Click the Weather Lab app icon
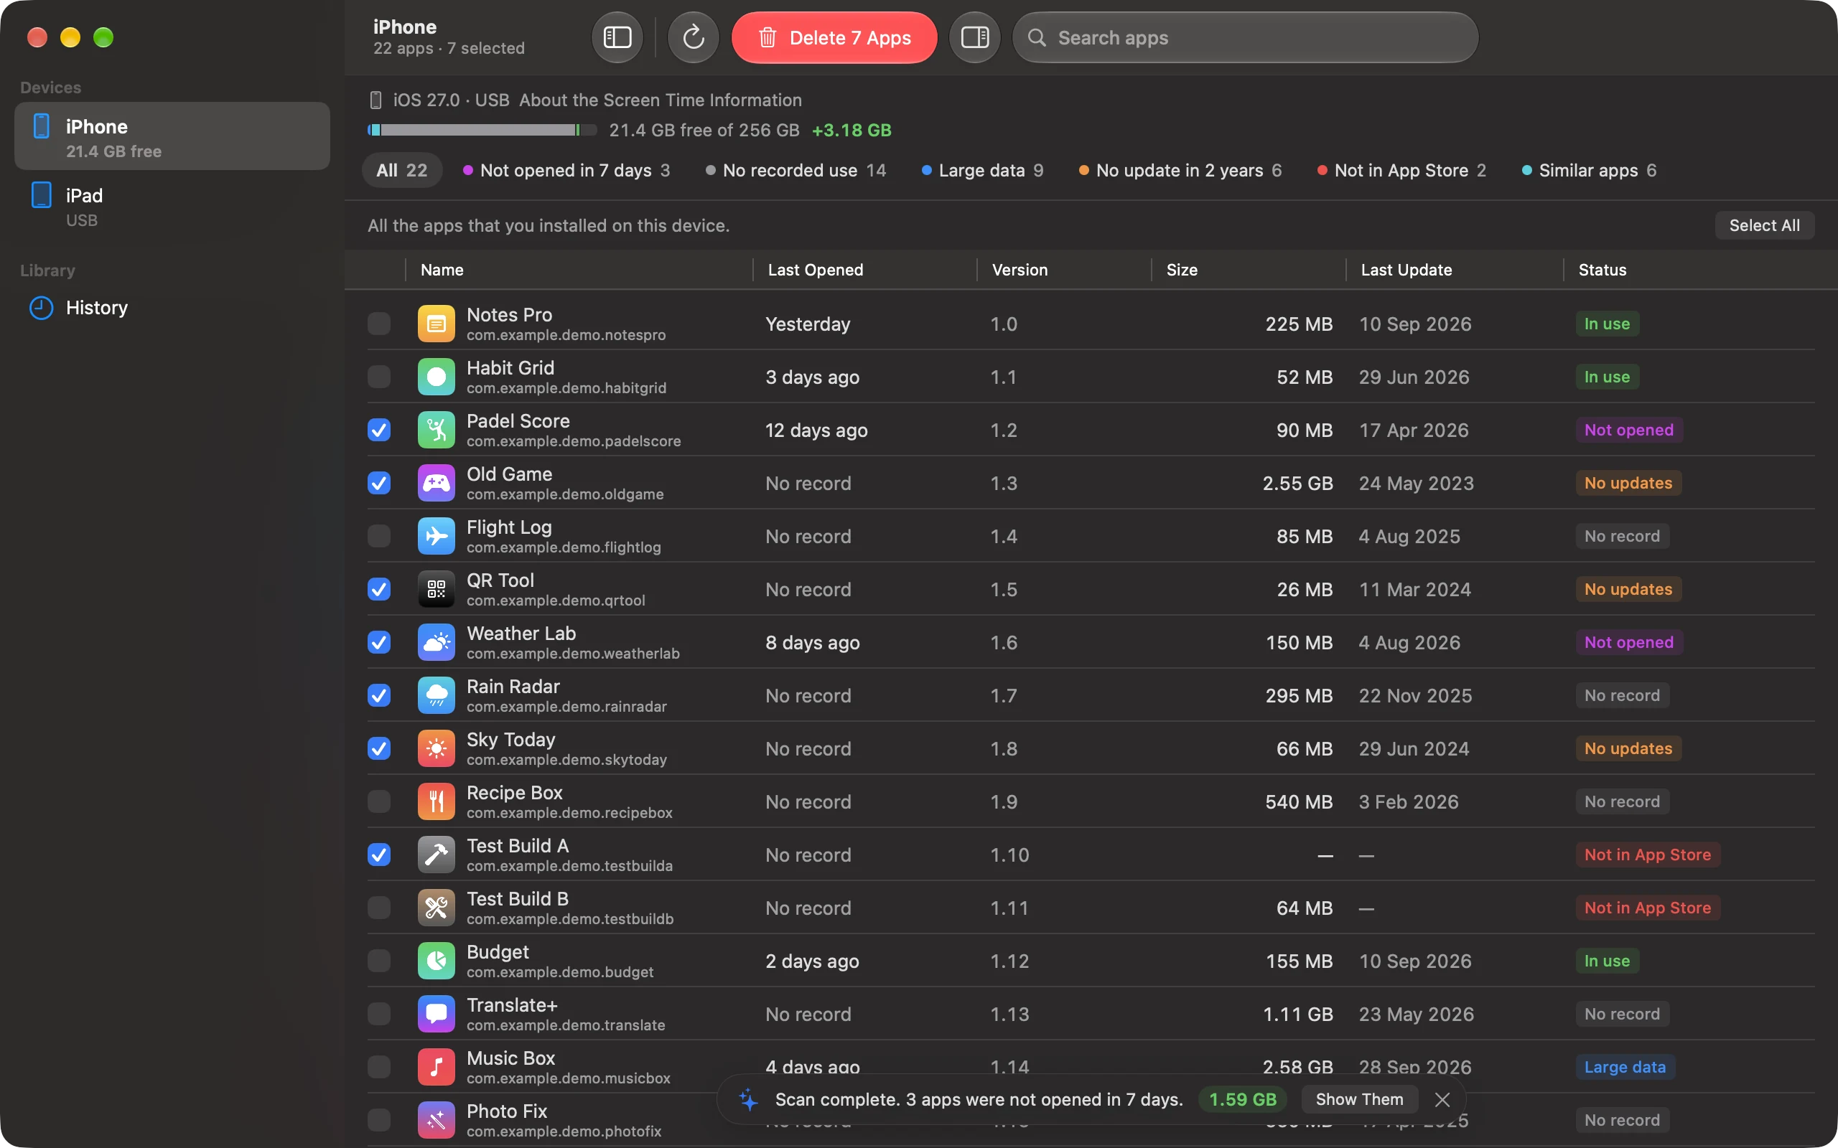 (x=436, y=642)
